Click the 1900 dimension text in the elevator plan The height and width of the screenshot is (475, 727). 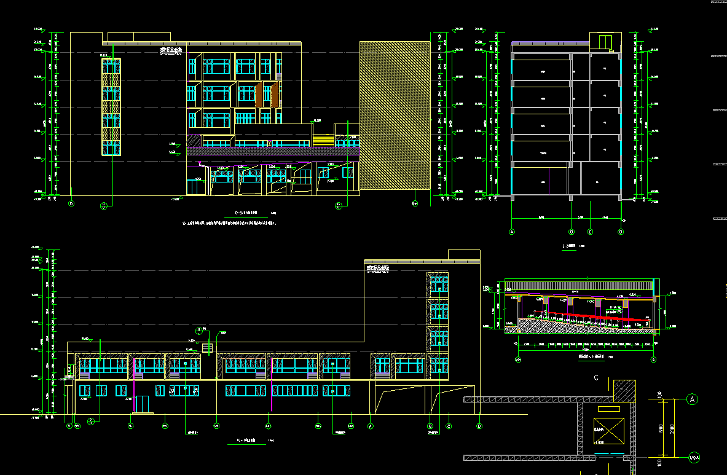tap(661, 429)
